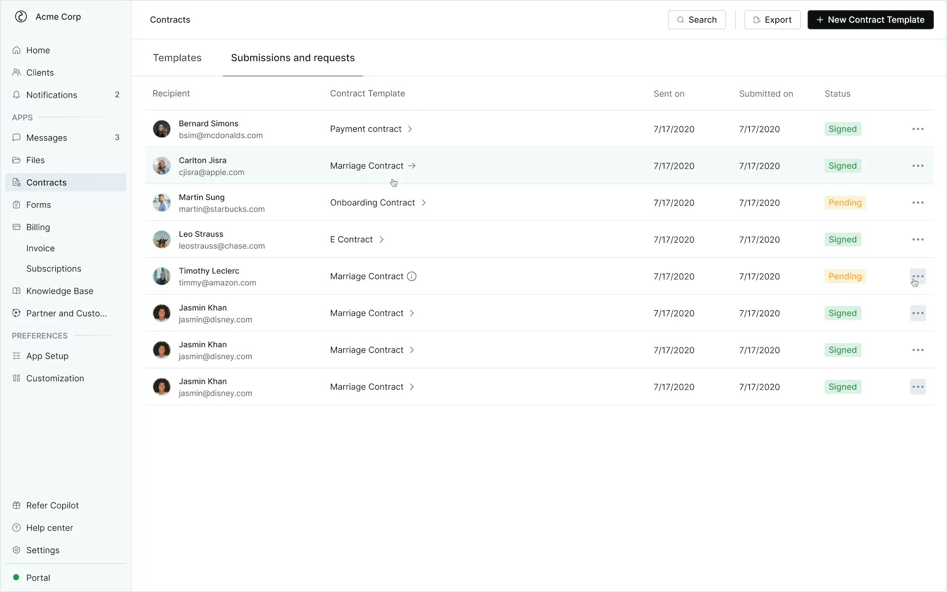The width and height of the screenshot is (947, 592).
Task: Expand the Payment contract chevron
Action: point(410,129)
